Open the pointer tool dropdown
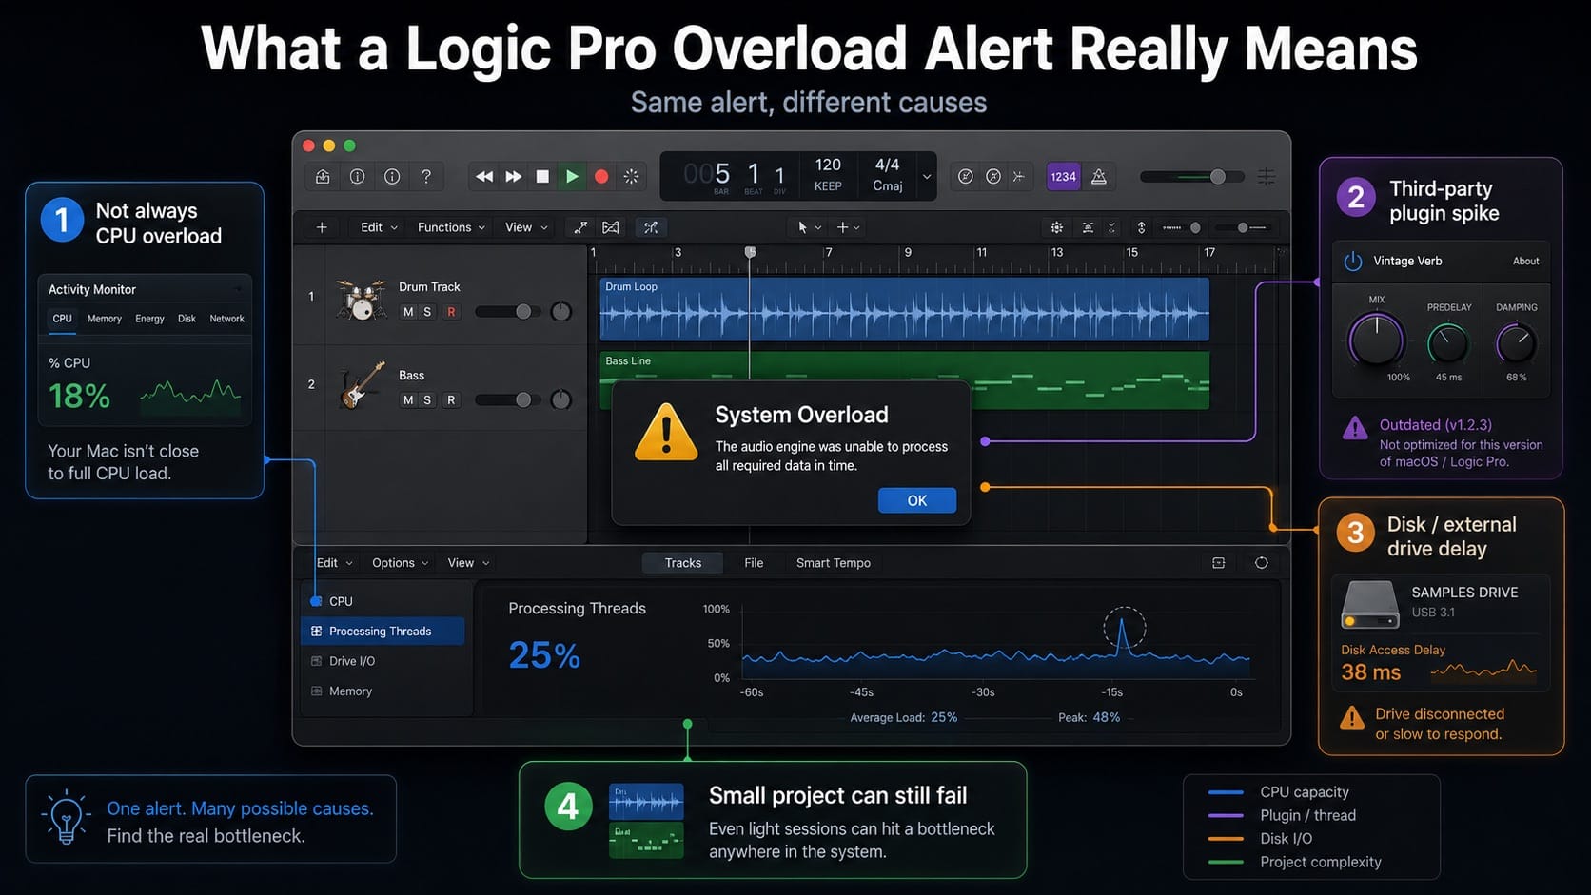Image resolution: width=1591 pixels, height=895 pixels. [809, 227]
